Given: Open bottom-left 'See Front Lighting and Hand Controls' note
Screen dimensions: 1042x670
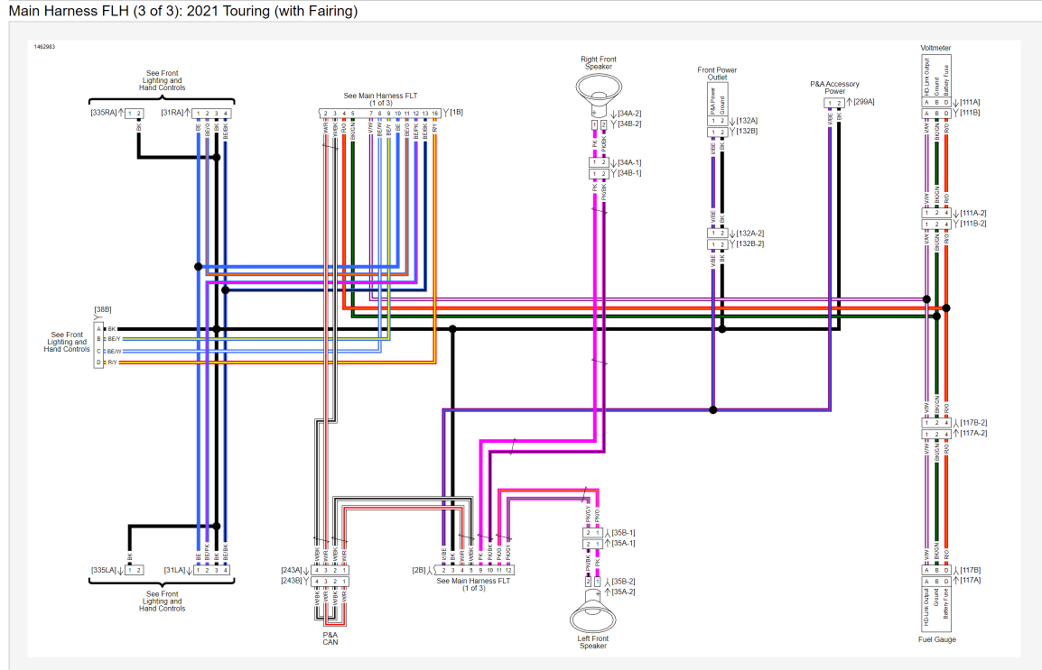Looking at the screenshot, I should pyautogui.click(x=163, y=601).
